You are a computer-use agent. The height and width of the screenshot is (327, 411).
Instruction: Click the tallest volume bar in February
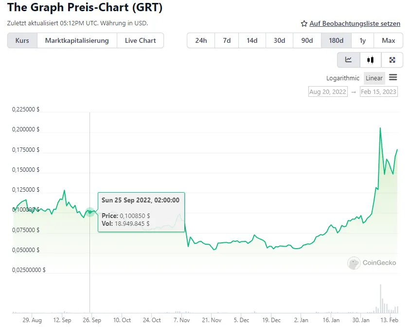(380, 298)
